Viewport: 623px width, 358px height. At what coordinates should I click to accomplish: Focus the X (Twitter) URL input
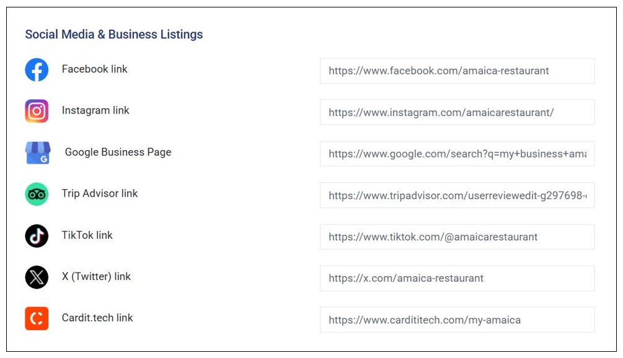457,278
